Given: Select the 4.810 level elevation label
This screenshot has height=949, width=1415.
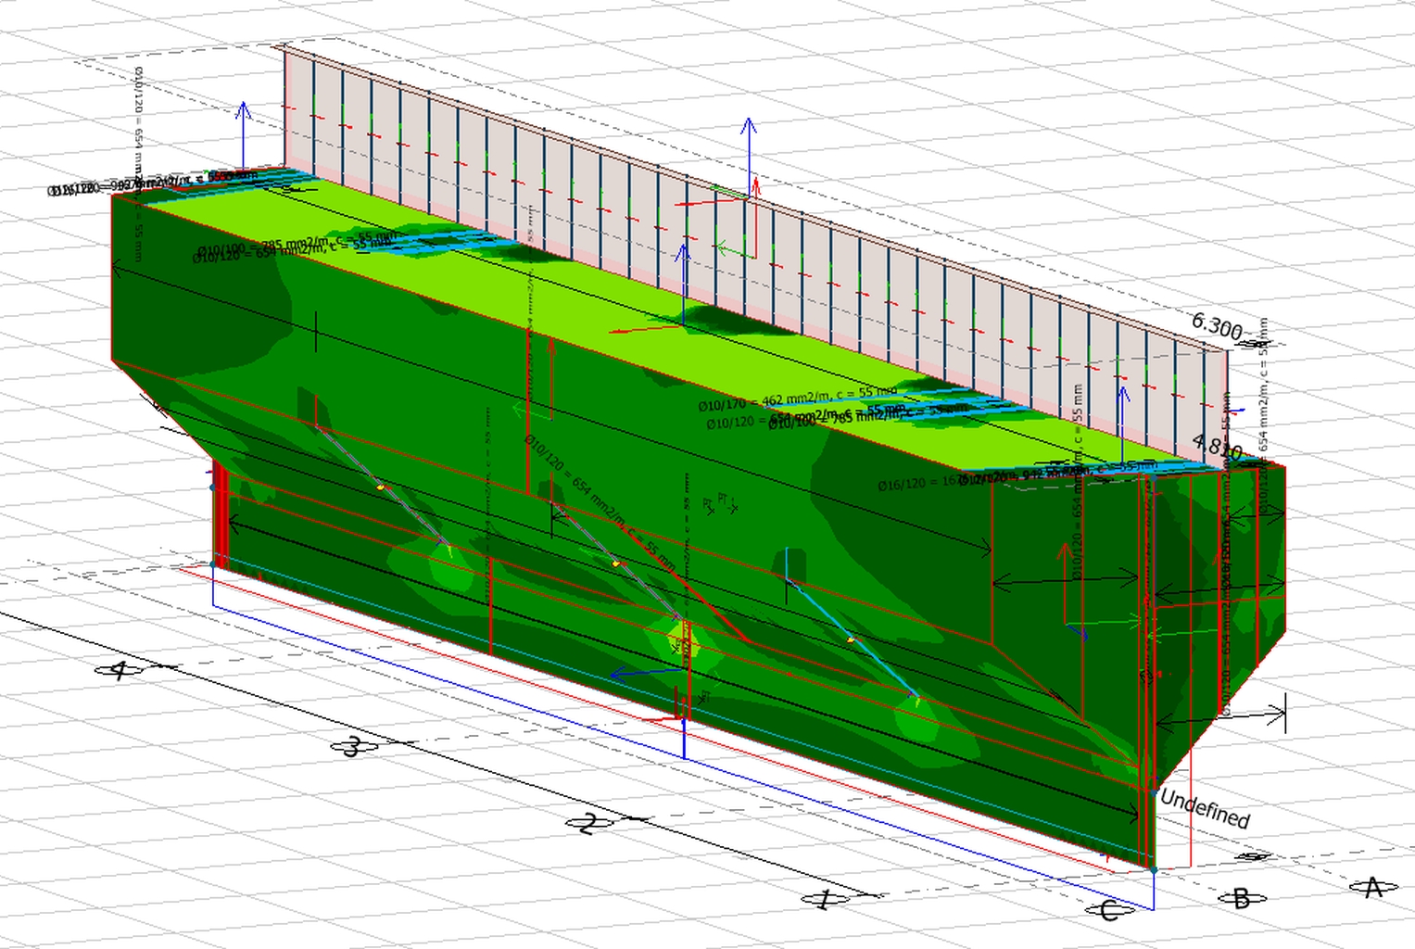Looking at the screenshot, I should coord(1217,448).
